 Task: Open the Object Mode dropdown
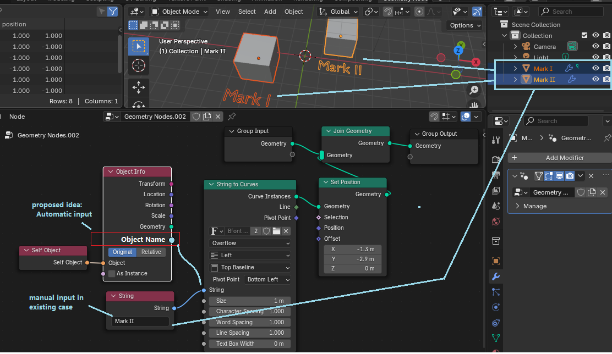point(179,12)
